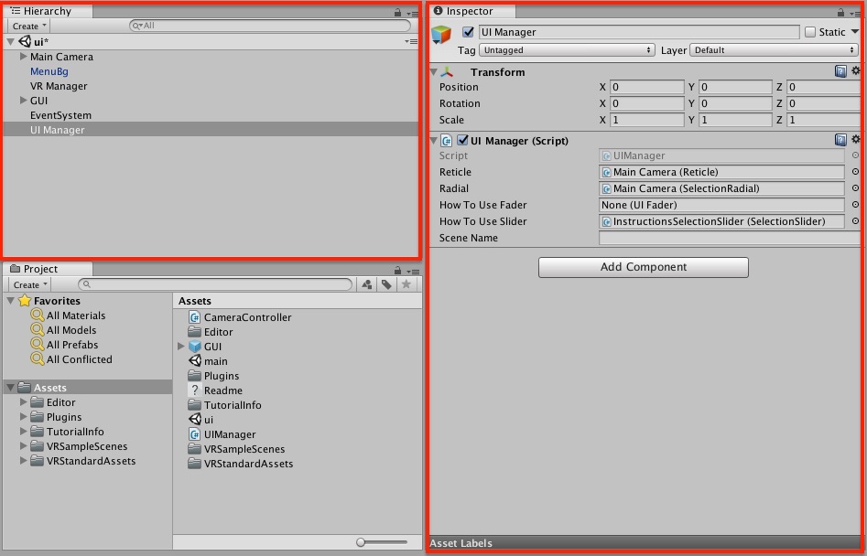
Task: Expand the GUI prefab in Assets list
Action: pyautogui.click(x=180, y=347)
